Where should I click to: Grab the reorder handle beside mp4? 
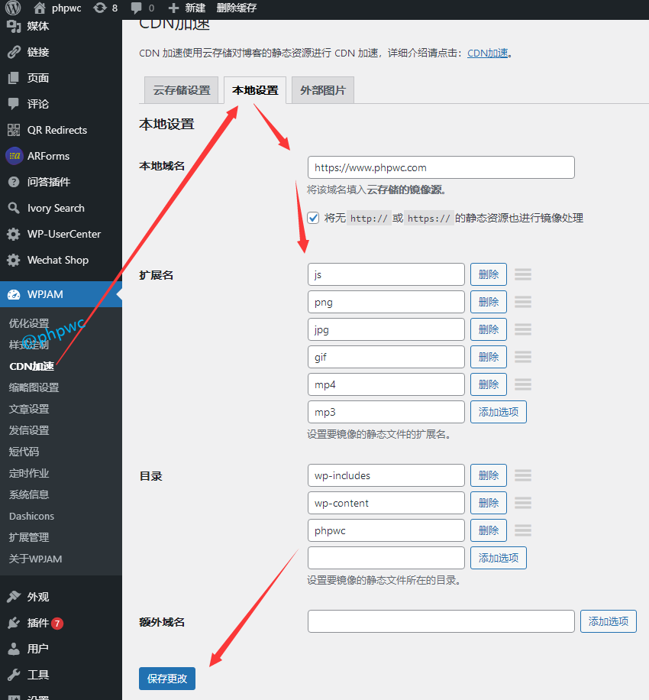tap(523, 384)
